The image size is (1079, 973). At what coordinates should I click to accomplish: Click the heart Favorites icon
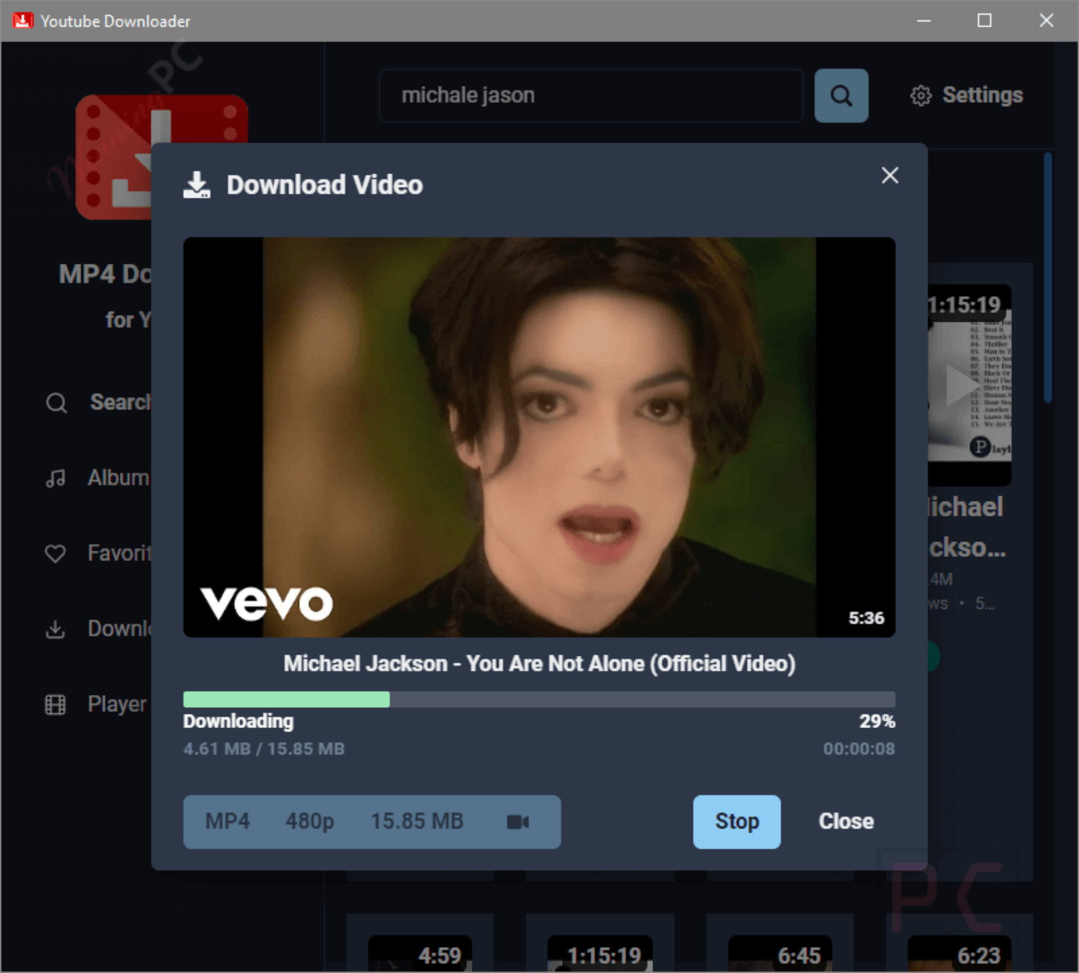pos(55,553)
